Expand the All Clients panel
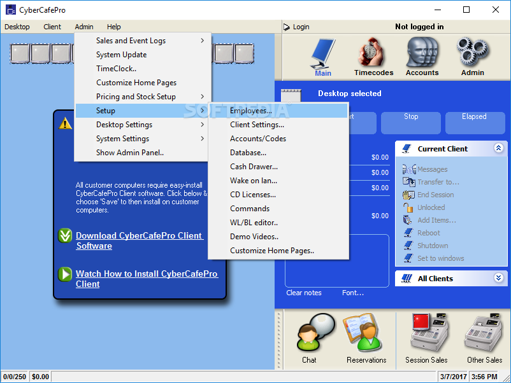Image resolution: width=511 pixels, height=383 pixels. (x=498, y=277)
